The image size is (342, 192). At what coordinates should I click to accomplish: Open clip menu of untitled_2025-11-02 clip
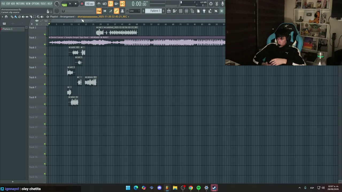click(x=105, y=27)
